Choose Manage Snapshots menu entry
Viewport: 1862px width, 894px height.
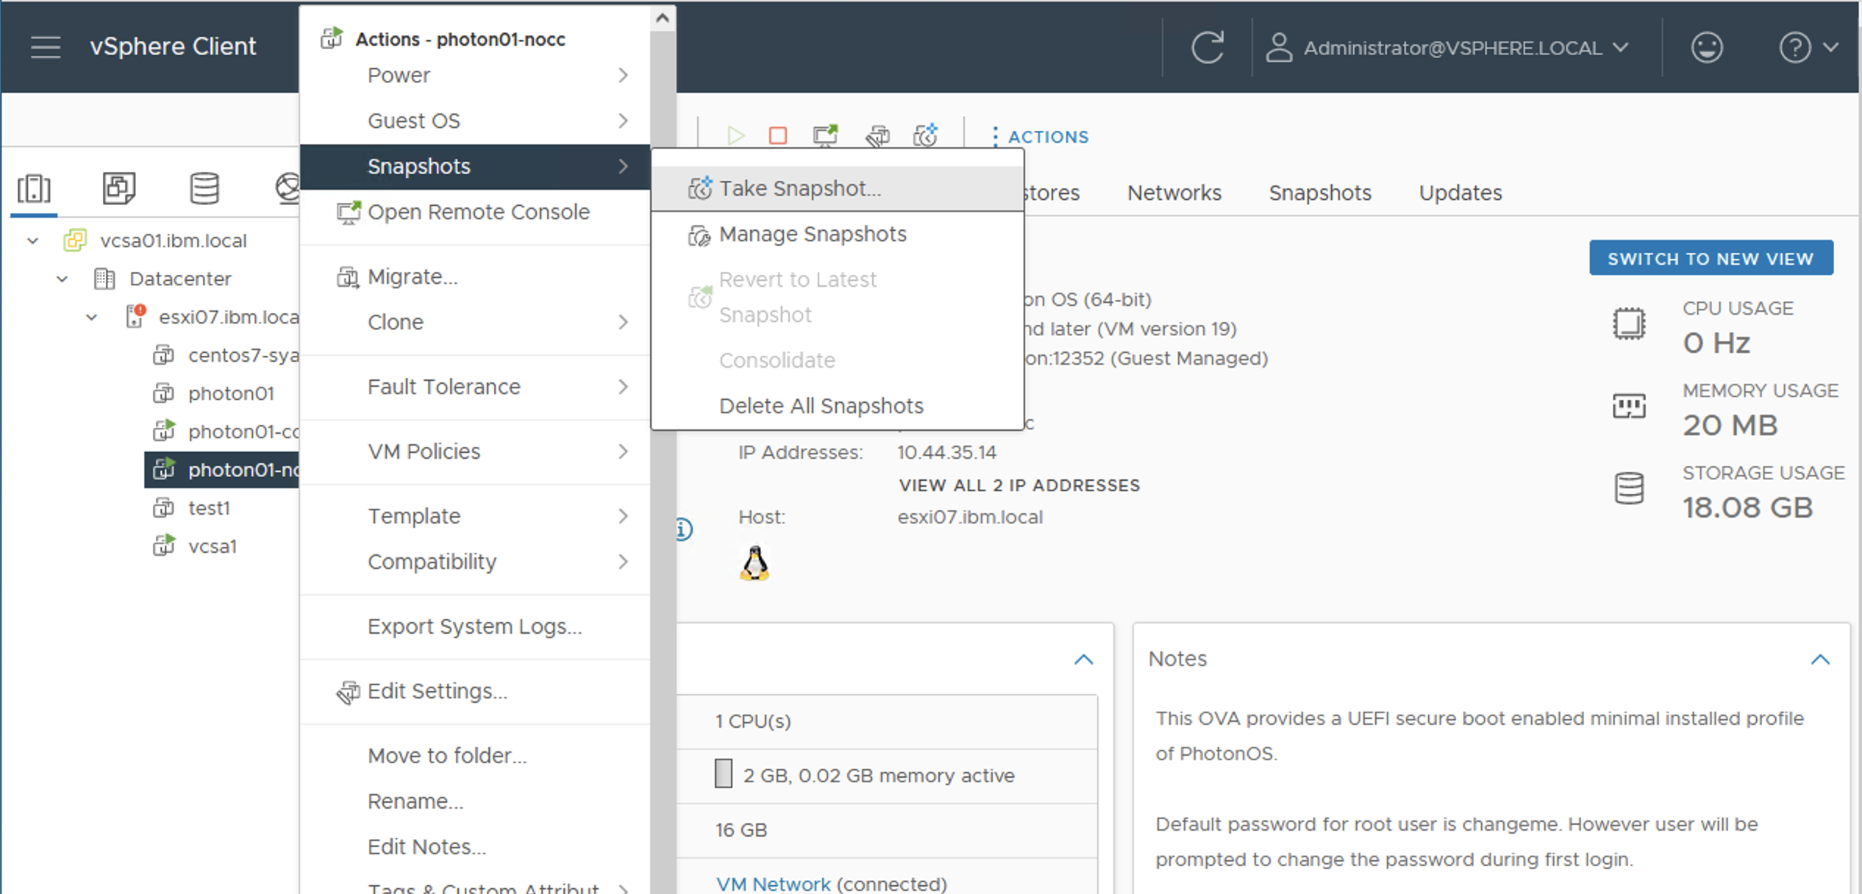pos(812,235)
